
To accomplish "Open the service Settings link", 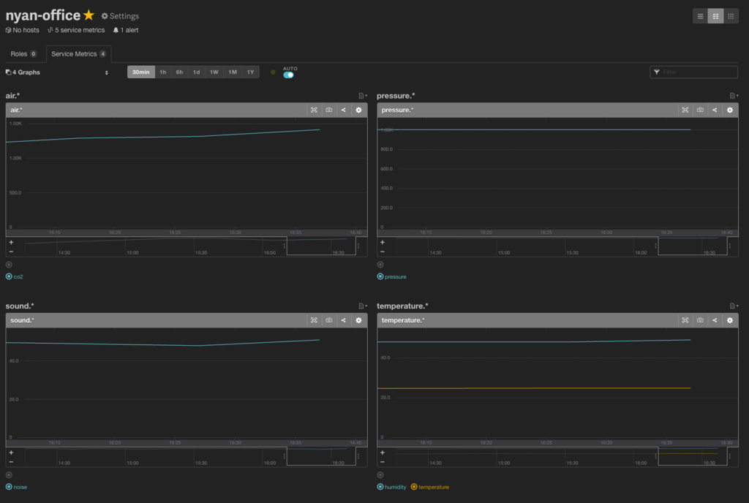I will 120,16.
